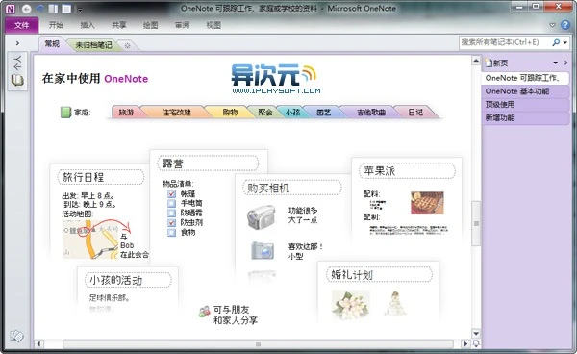Minimize the ribbon with the chevron
The width and height of the screenshot is (577, 354).
pos(552,25)
